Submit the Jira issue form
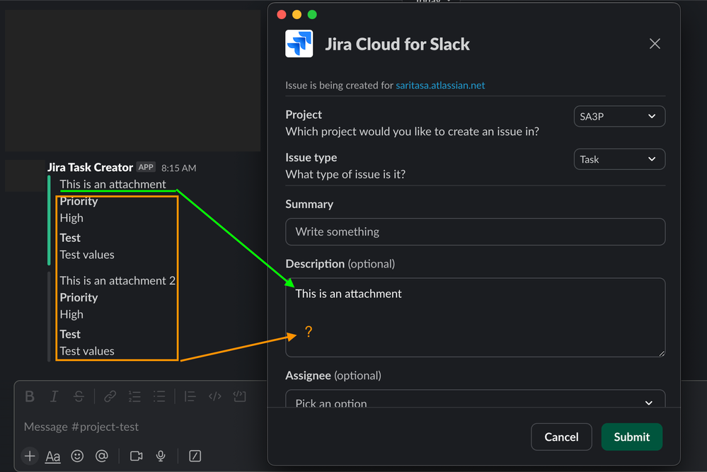Image resolution: width=707 pixels, height=472 pixels. coord(632,437)
